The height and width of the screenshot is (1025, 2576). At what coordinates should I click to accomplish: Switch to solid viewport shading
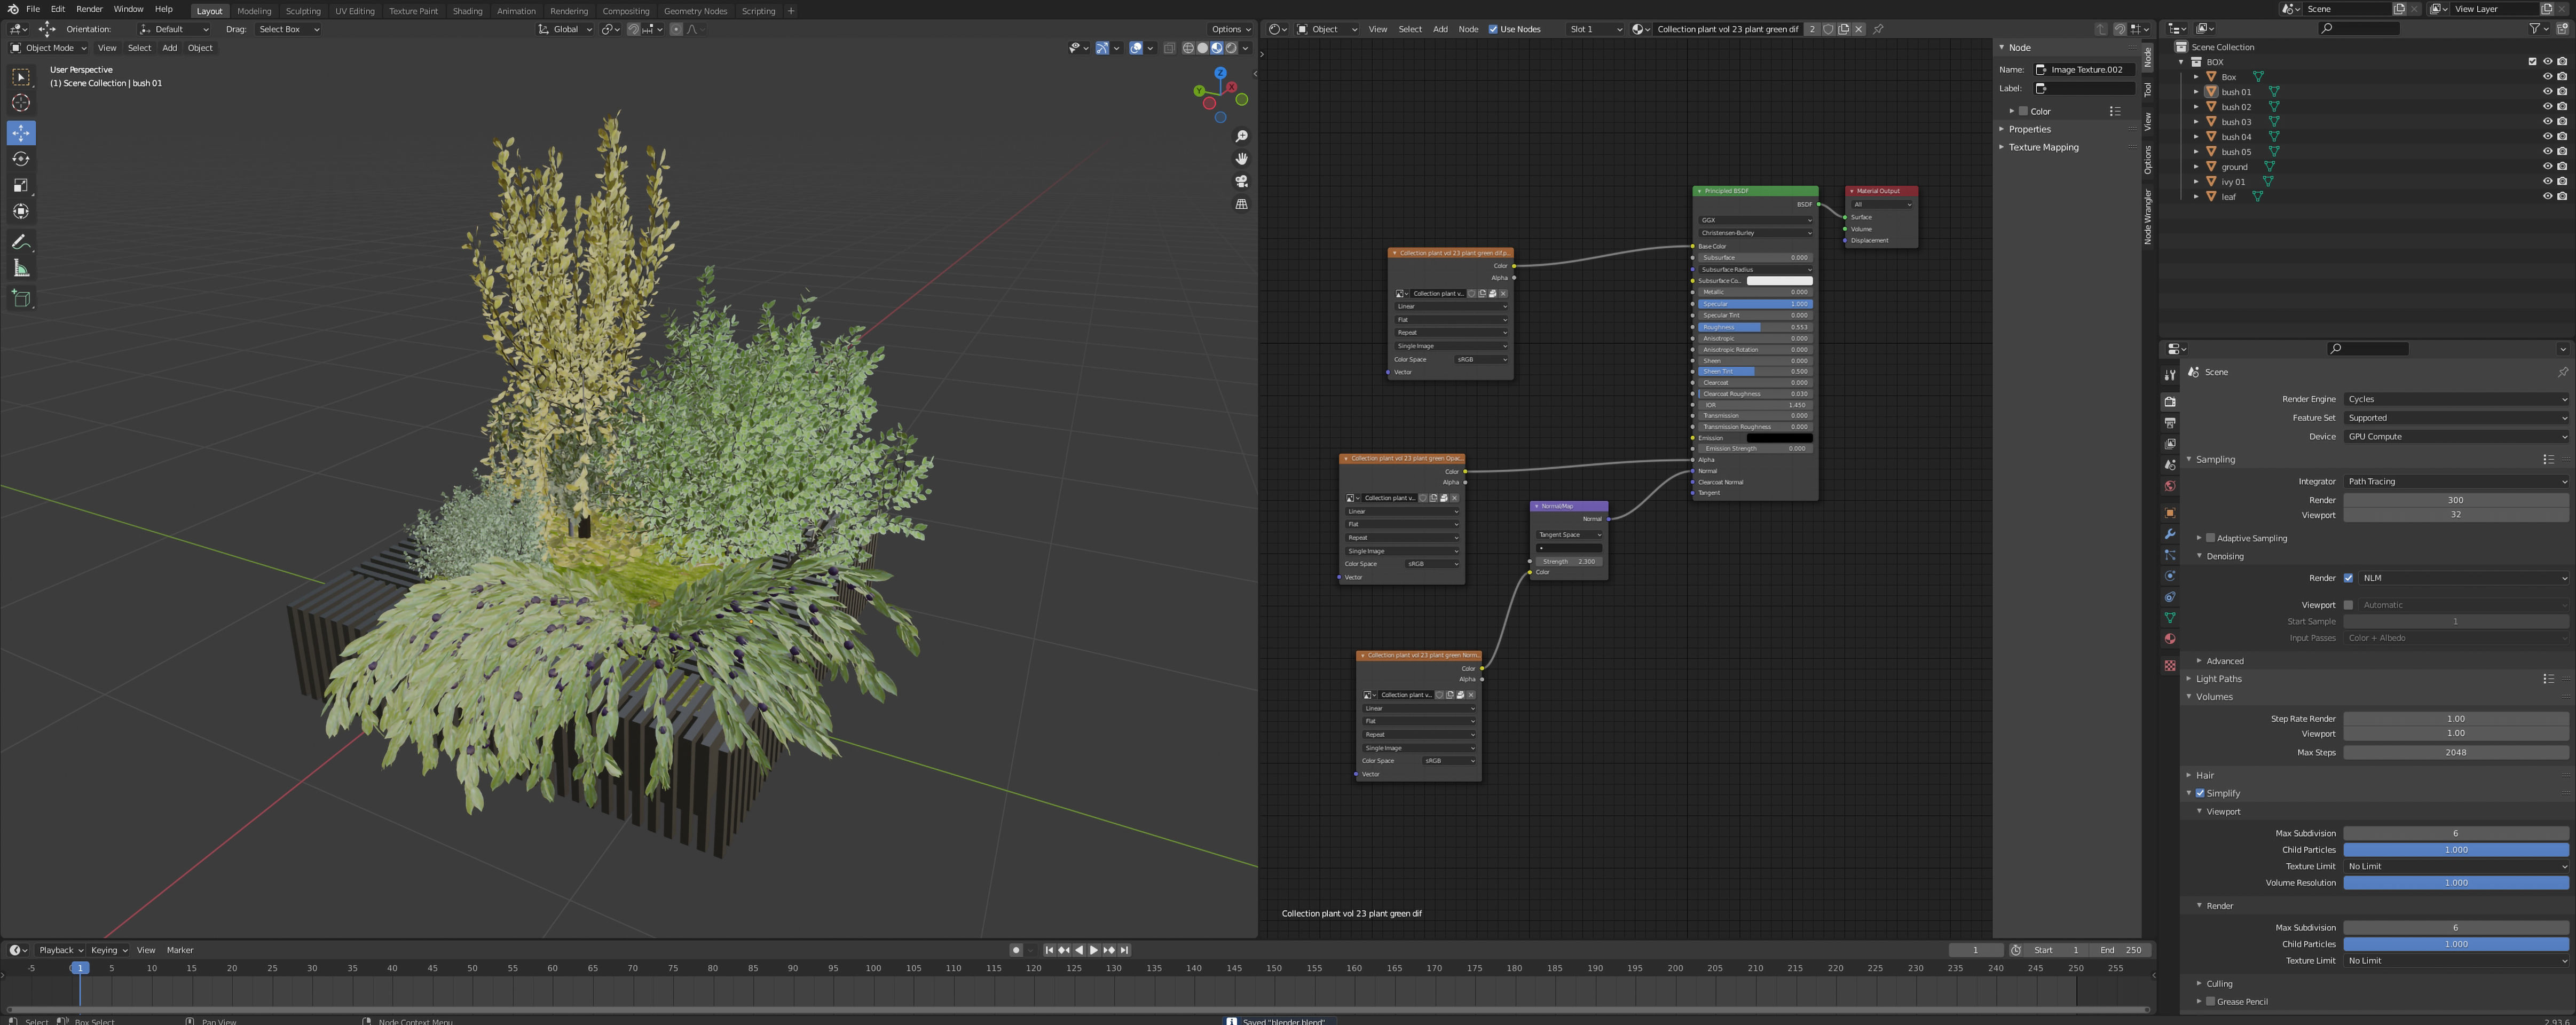[x=1202, y=48]
